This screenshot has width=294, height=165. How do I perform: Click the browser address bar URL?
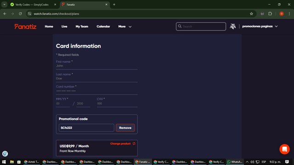point(57,14)
